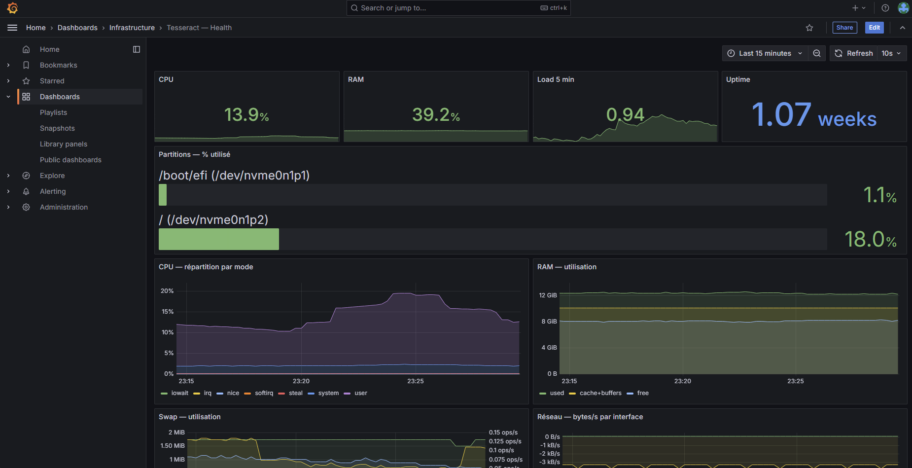Click the RAM stat panel title
The image size is (912, 468).
point(356,79)
